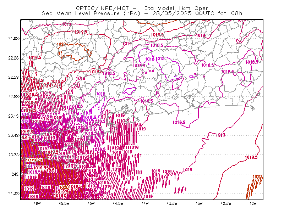Click the 1019.5 label above 42W offshore
This screenshot has width=284, height=219.
tap(251, 157)
